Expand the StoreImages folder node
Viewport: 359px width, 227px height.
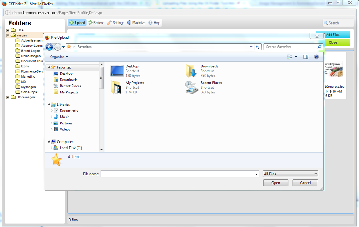pyautogui.click(x=8, y=97)
